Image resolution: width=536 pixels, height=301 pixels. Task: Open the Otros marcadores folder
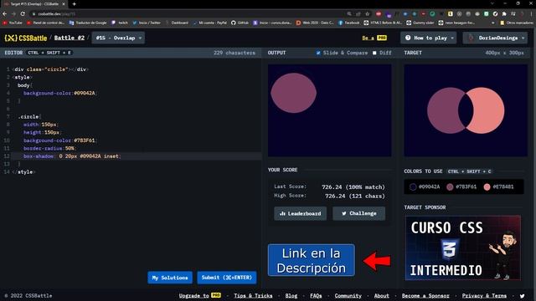(517, 23)
